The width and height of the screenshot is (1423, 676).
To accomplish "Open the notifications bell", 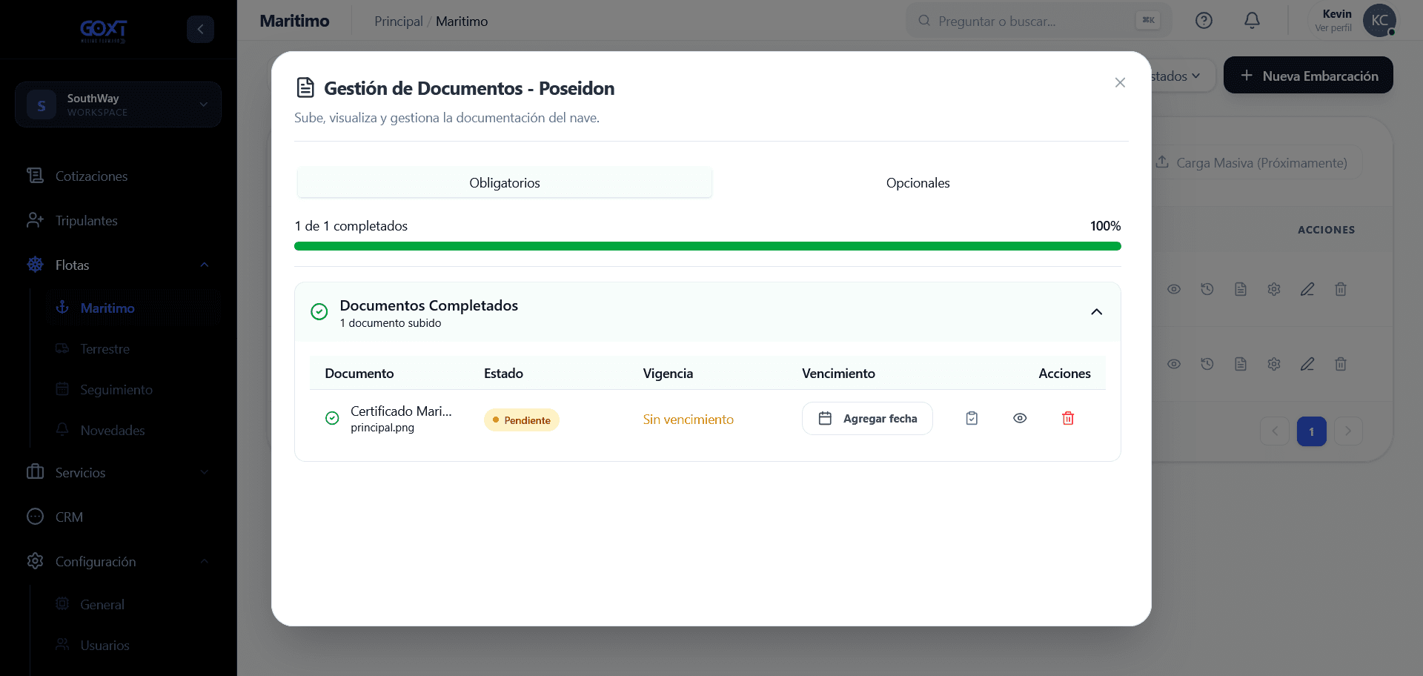I will tap(1252, 21).
